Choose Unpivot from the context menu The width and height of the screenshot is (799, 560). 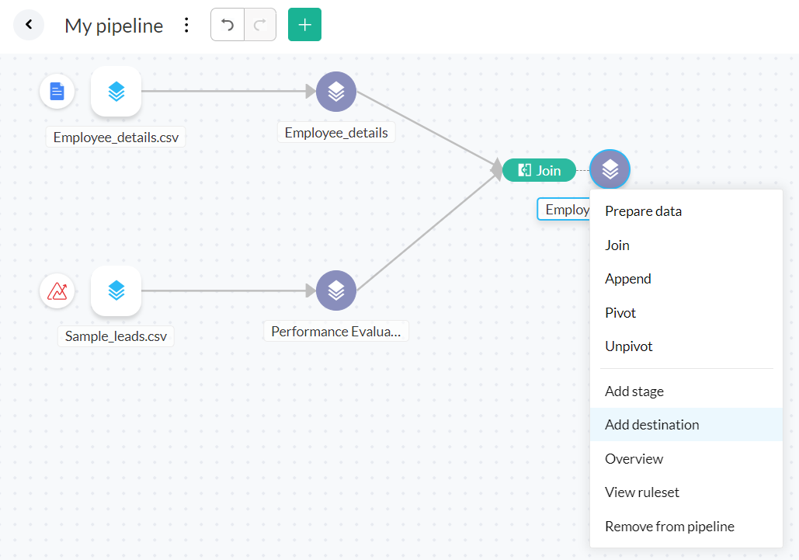686,346
